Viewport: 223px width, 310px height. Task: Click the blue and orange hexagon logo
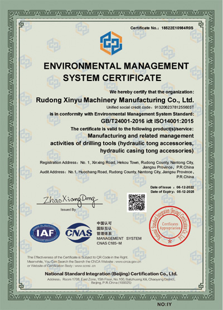click(111, 43)
